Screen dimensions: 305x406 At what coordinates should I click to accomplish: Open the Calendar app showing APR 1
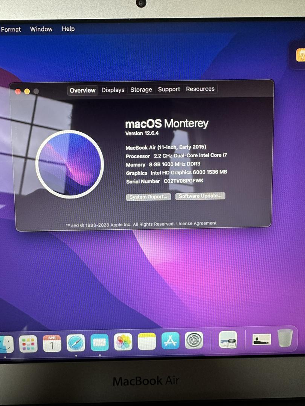coord(52,343)
